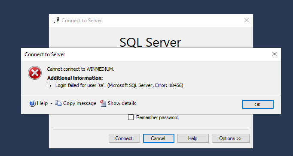Click the Connect button

124,138
